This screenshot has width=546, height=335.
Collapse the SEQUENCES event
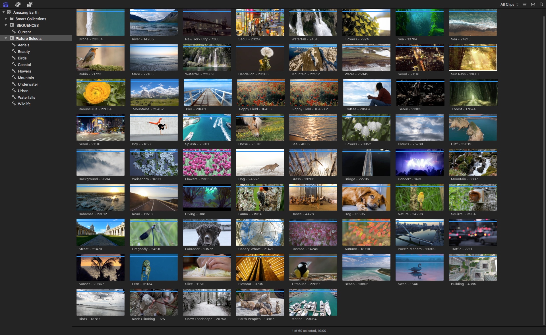tap(6, 25)
